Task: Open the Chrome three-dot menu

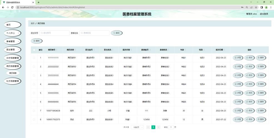Action: (x=271, y=7)
